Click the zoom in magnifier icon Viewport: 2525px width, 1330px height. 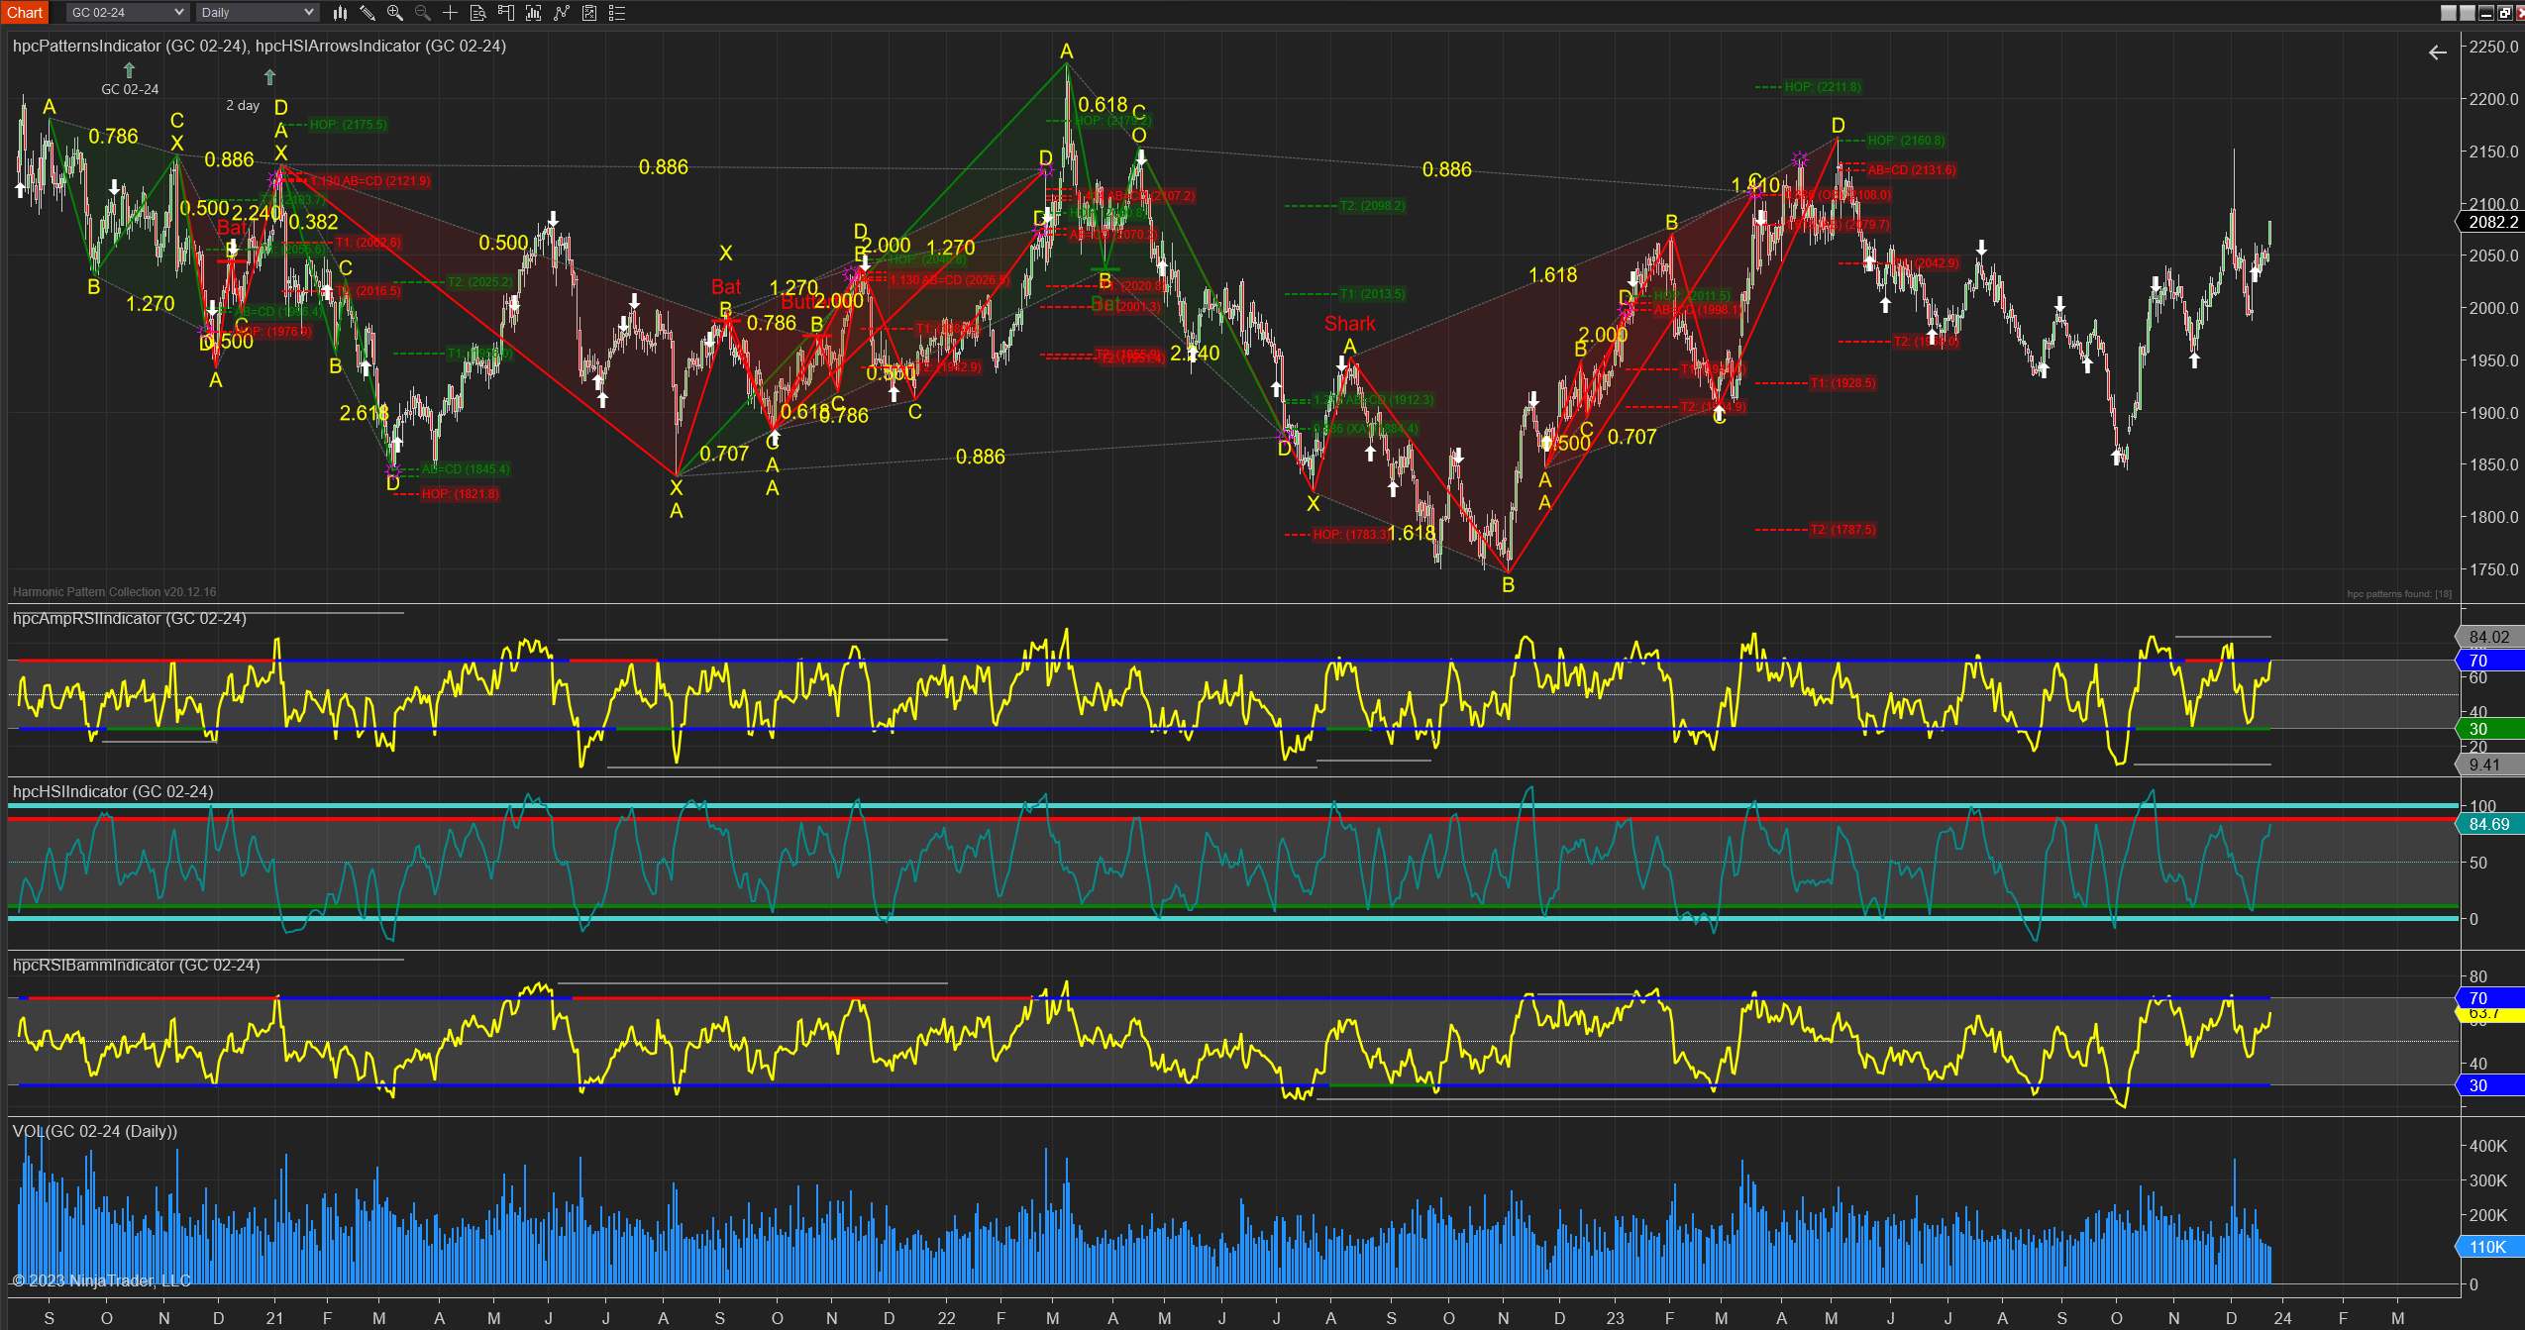pos(395,13)
